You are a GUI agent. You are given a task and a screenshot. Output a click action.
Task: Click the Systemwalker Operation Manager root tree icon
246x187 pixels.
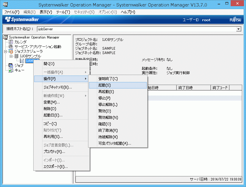coord(5,37)
